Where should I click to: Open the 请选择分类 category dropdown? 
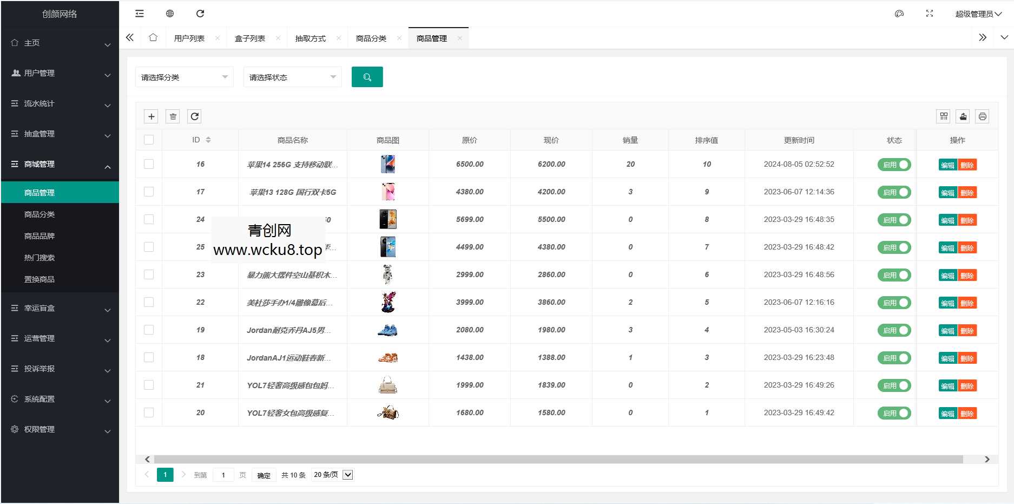point(184,77)
